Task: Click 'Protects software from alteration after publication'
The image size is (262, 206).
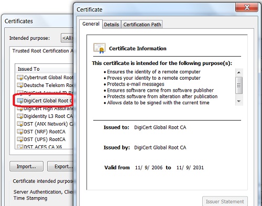Action: coord(162,96)
